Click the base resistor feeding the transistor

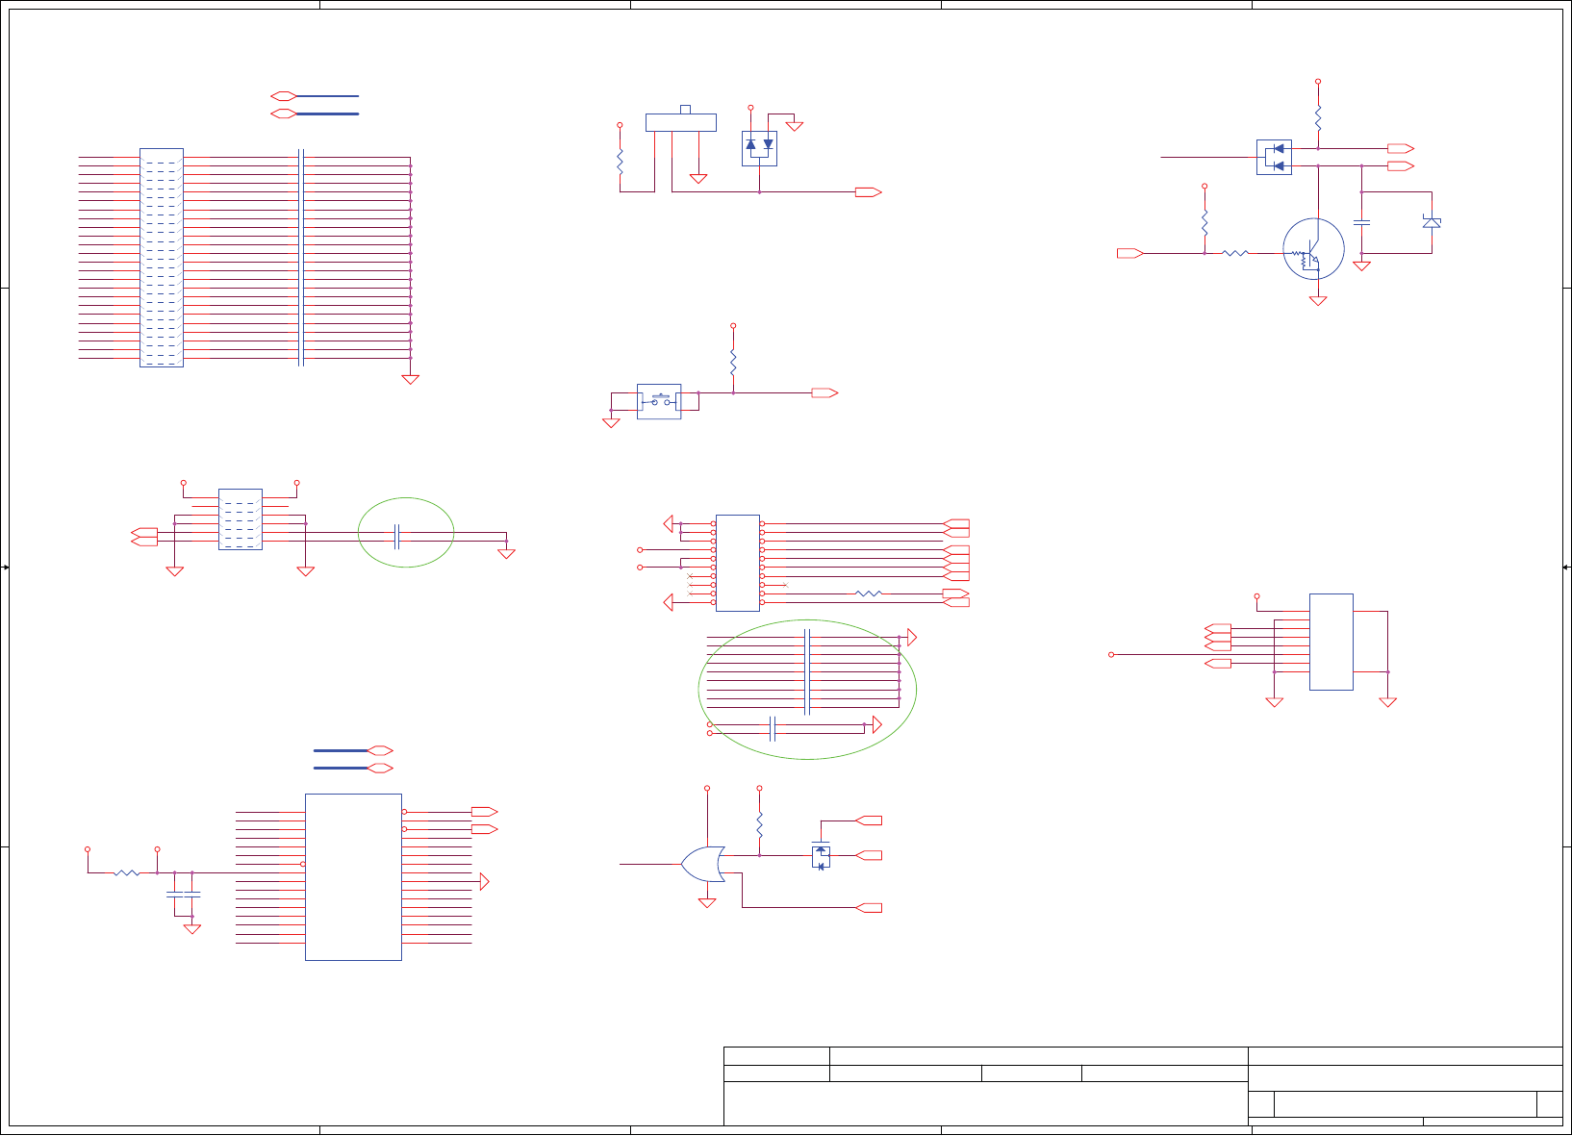coord(1235,253)
